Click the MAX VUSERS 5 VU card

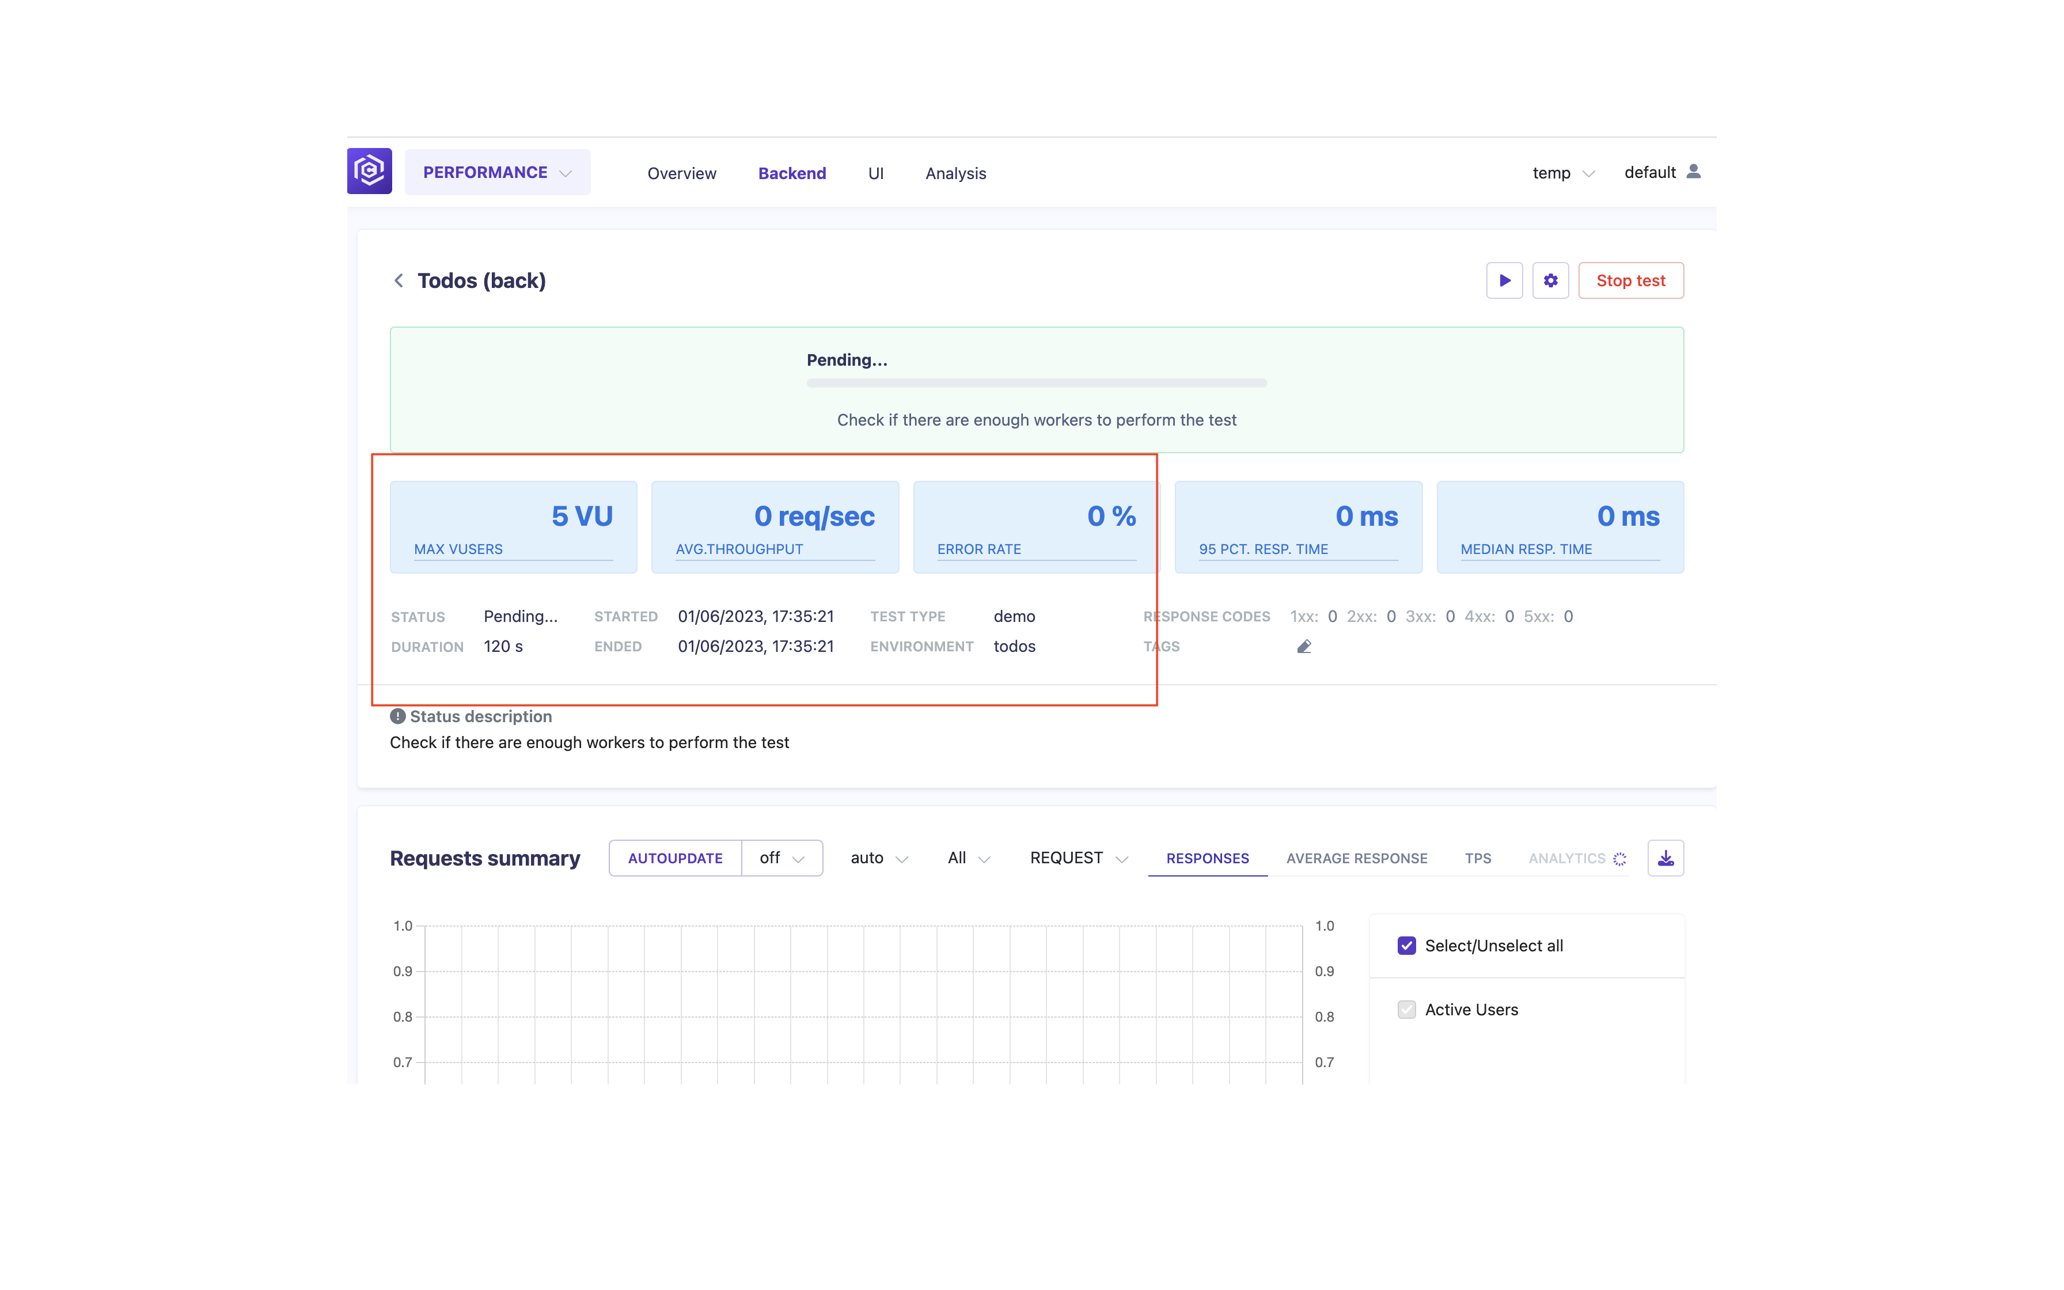click(x=514, y=528)
